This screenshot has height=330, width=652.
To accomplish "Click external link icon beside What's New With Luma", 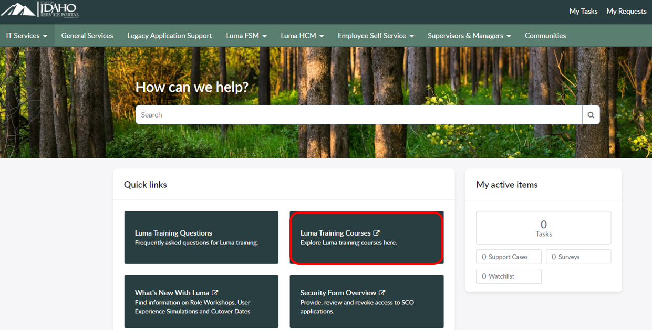I will click(x=215, y=293).
